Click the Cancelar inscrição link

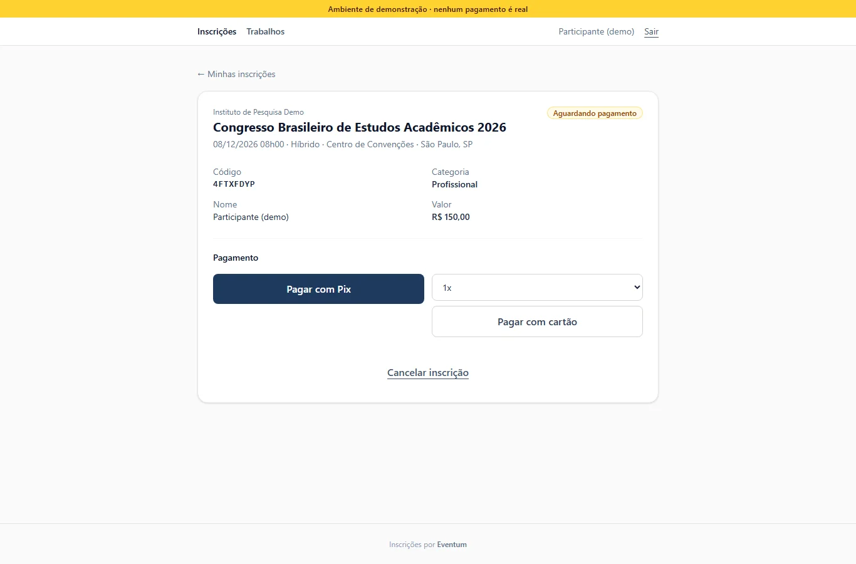coord(428,373)
